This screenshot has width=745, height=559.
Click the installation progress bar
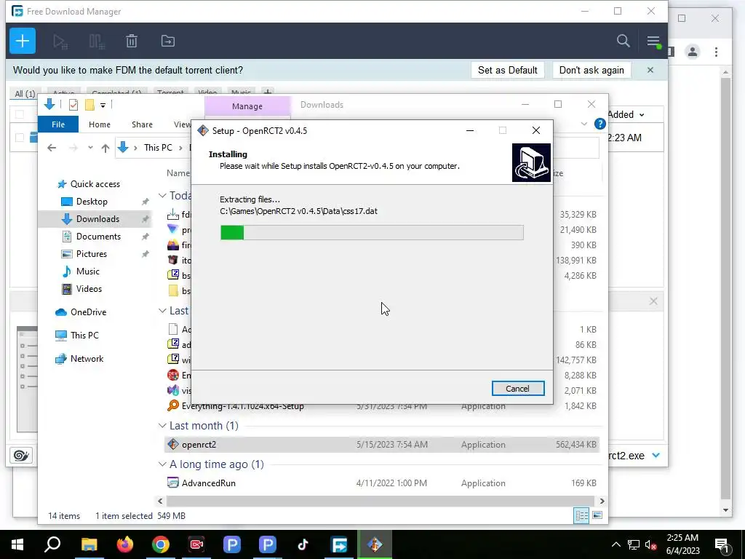point(372,232)
